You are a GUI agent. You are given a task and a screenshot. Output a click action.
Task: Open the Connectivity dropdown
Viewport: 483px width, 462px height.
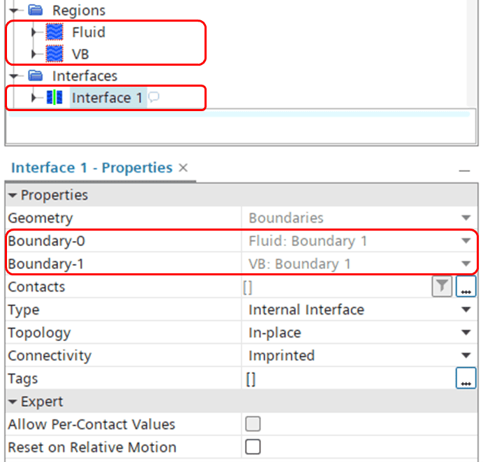[466, 356]
